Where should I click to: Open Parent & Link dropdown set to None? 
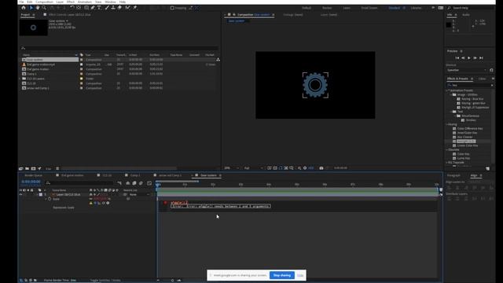[x=139, y=194]
